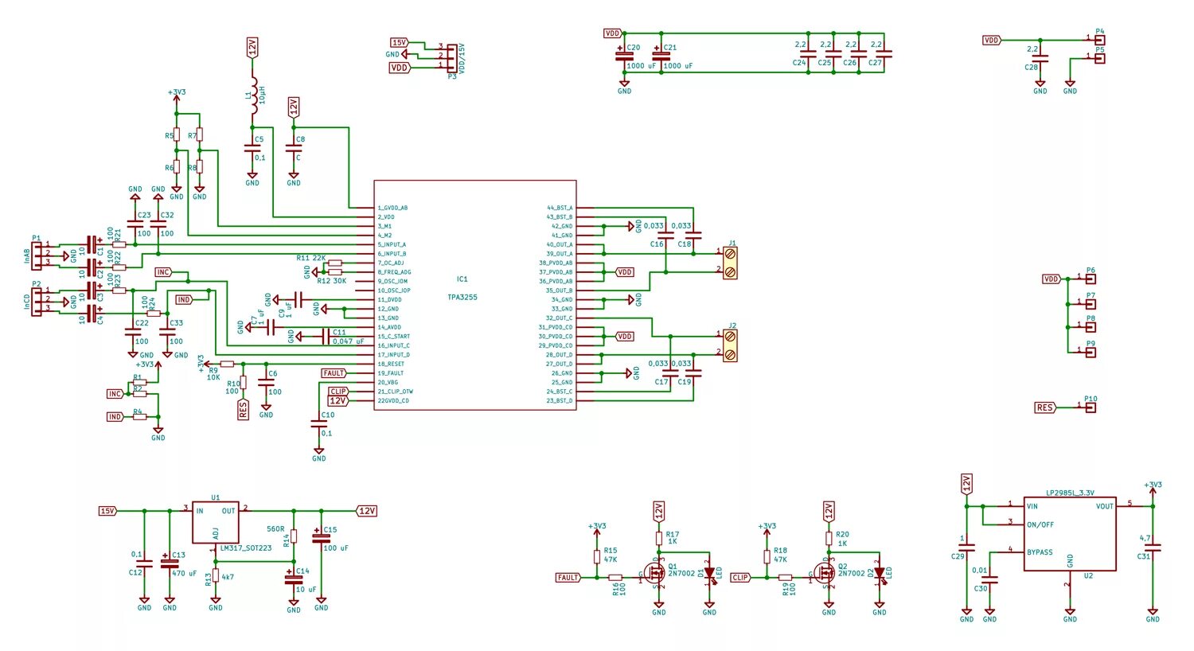Click the R9 10K resistor
Viewport: 1194px width, 651px height.
[x=227, y=364]
